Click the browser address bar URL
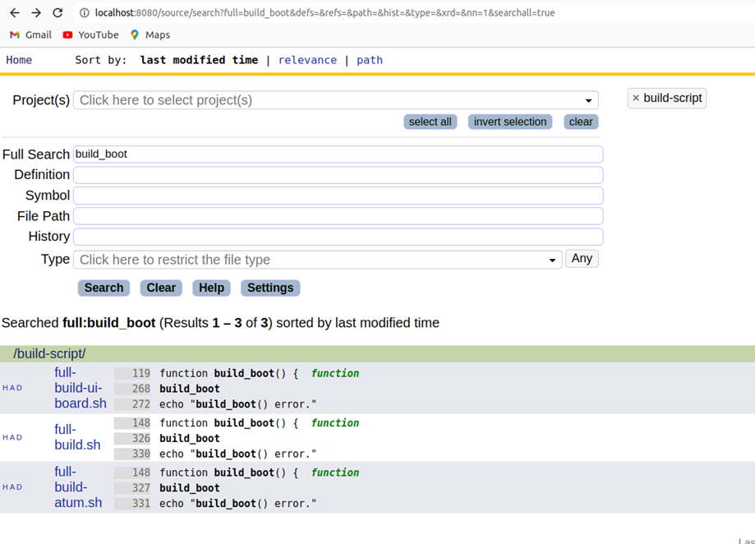Image resolution: width=755 pixels, height=544 pixels. click(325, 13)
